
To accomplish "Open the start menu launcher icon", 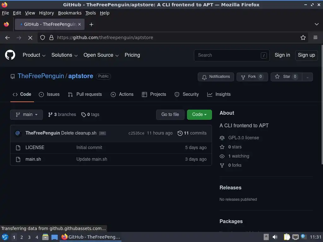I will point(5,237).
